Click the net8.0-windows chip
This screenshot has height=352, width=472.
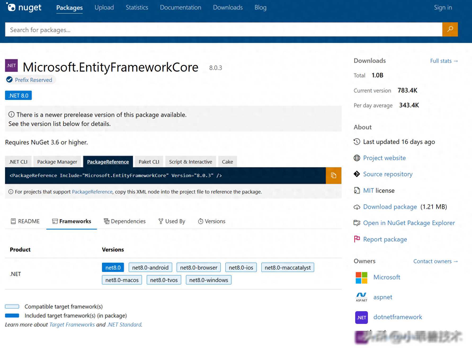pos(209,280)
